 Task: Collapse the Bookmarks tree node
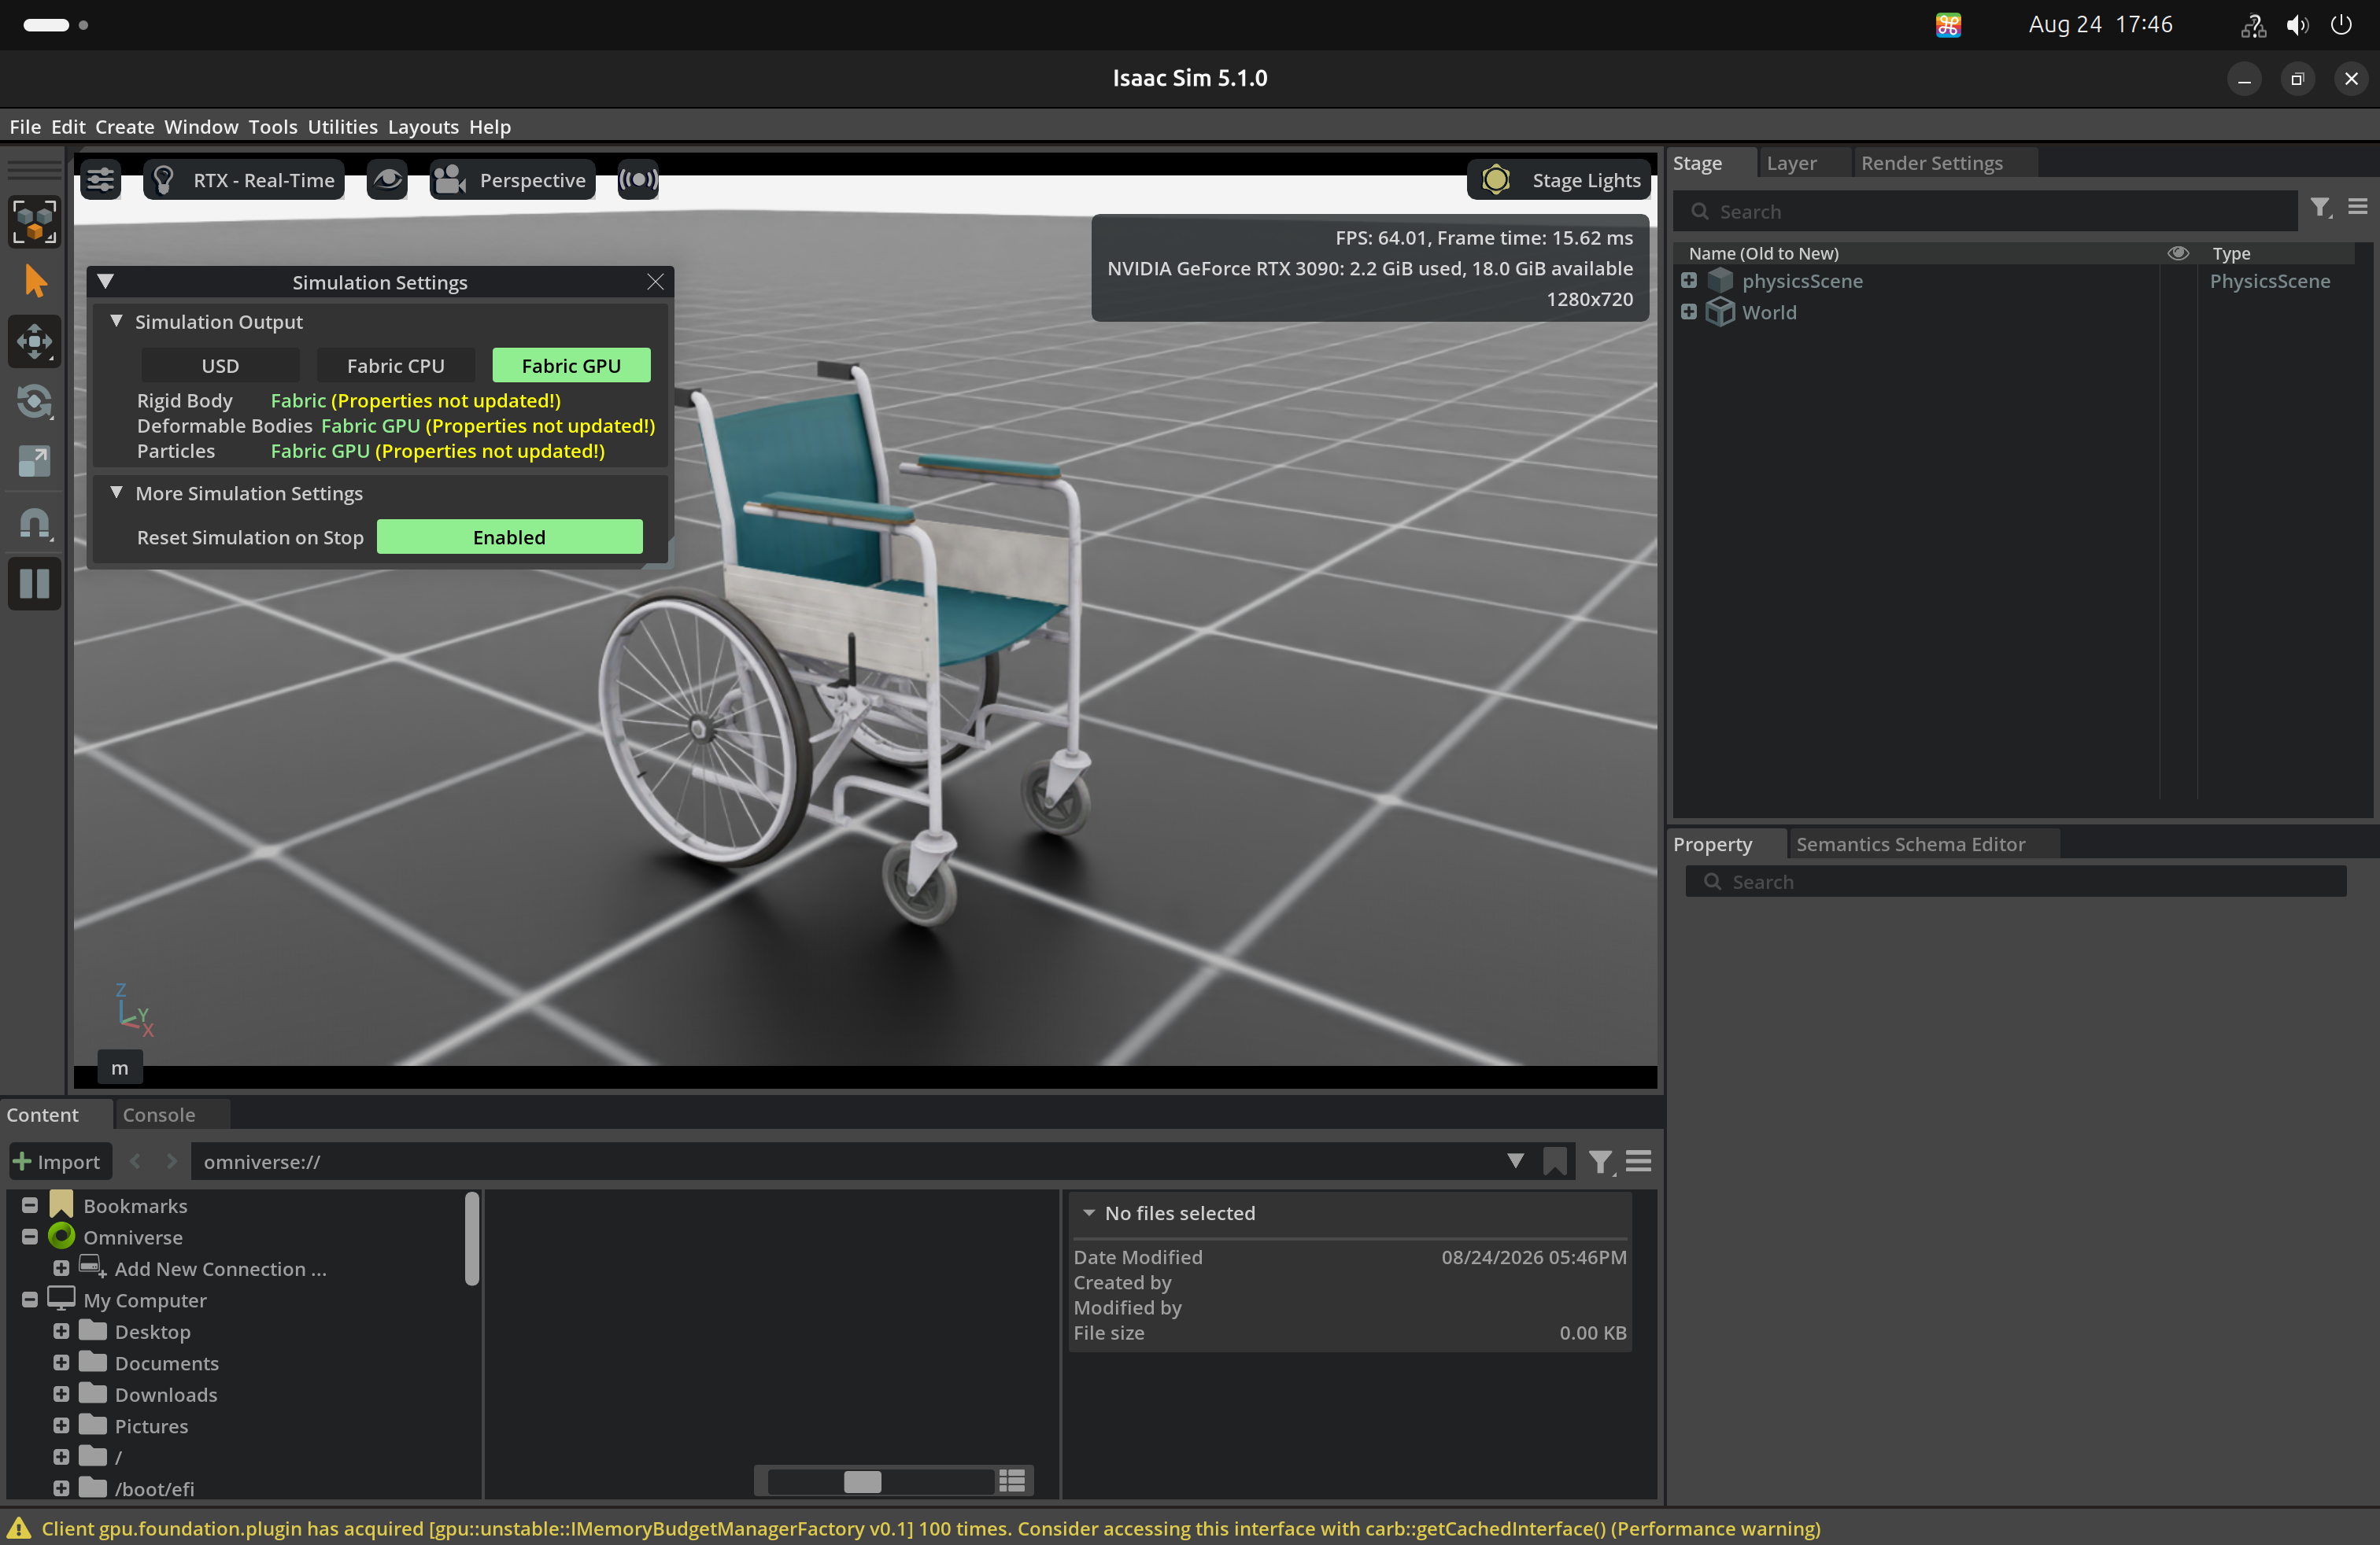tap(30, 1205)
